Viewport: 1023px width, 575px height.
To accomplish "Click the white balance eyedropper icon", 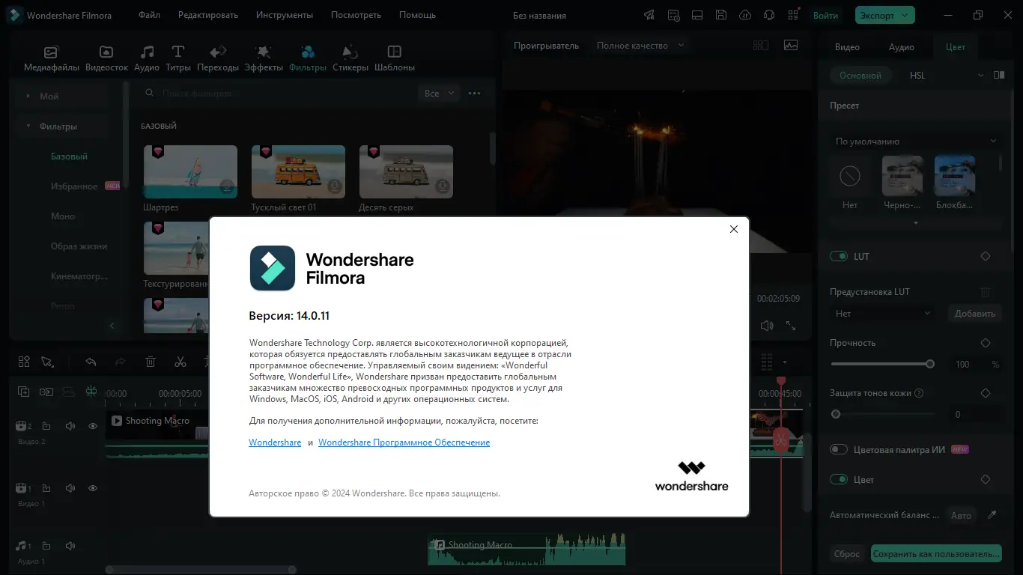I will [x=992, y=515].
